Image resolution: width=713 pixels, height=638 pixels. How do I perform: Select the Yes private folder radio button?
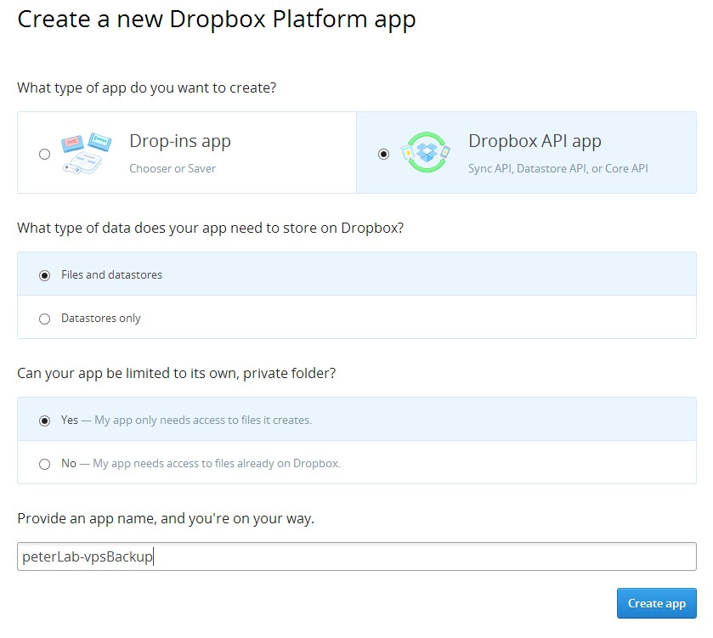click(44, 421)
